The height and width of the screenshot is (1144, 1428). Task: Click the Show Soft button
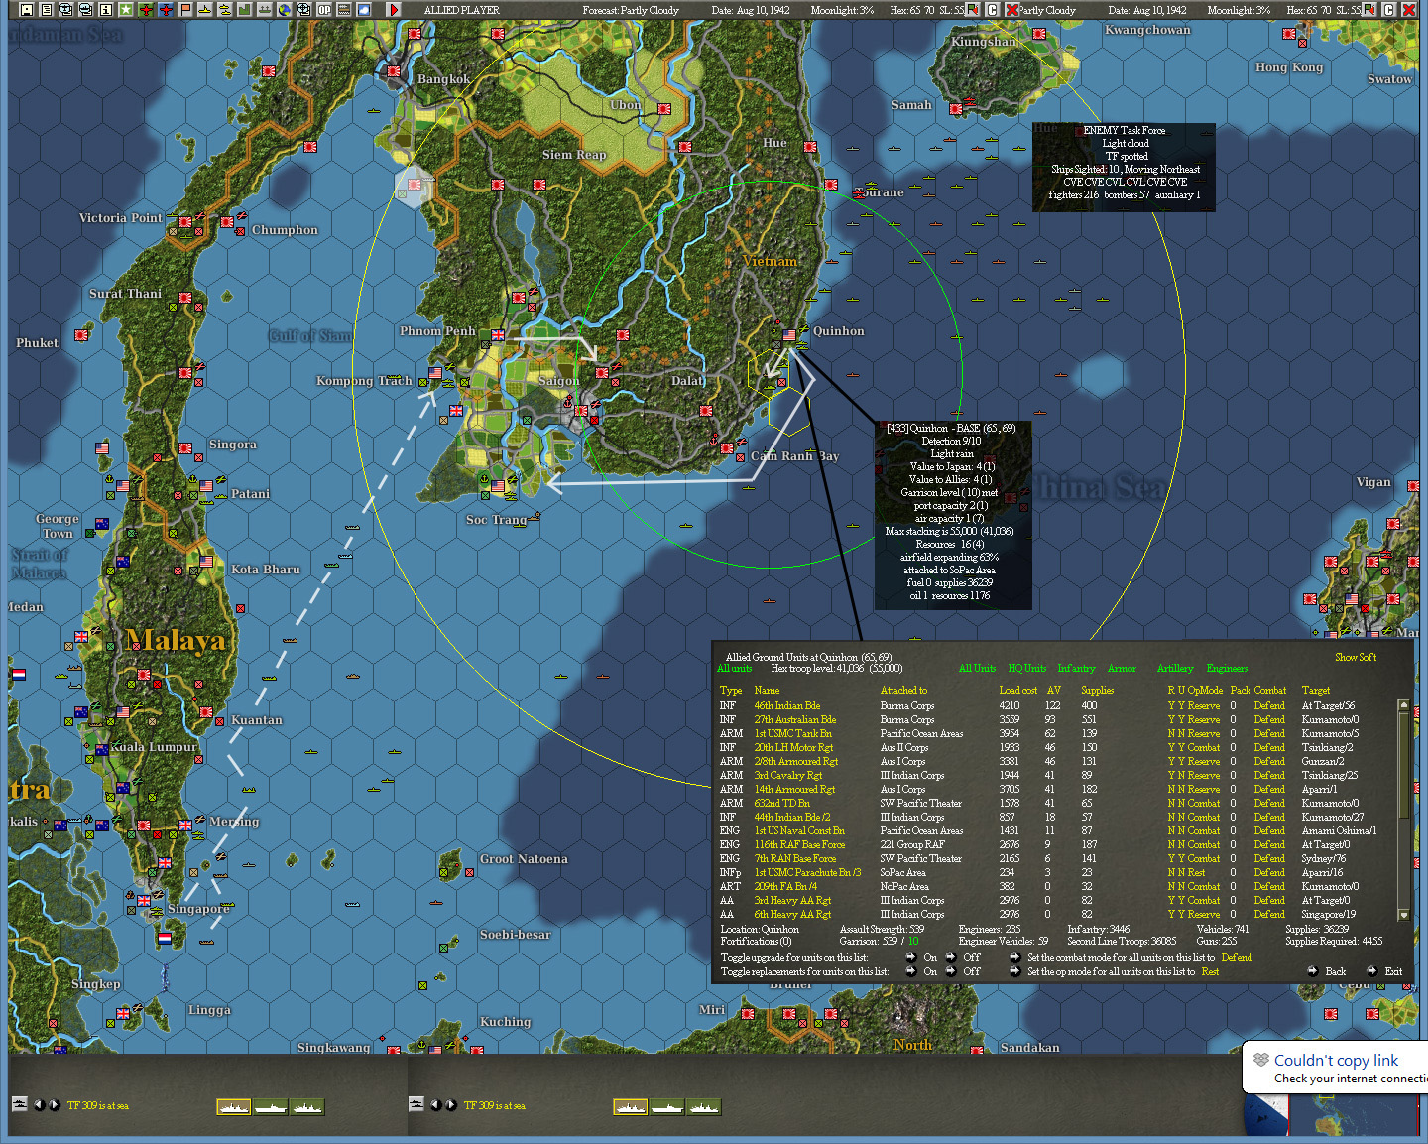click(1356, 657)
